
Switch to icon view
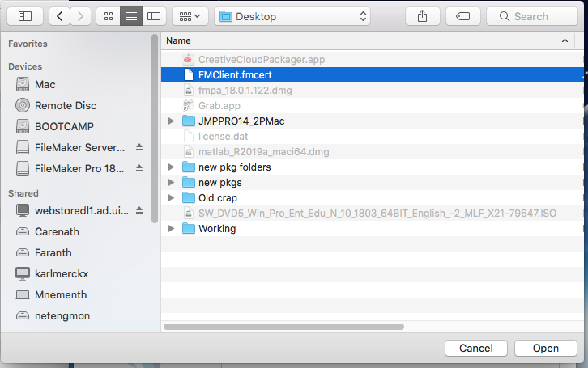109,16
